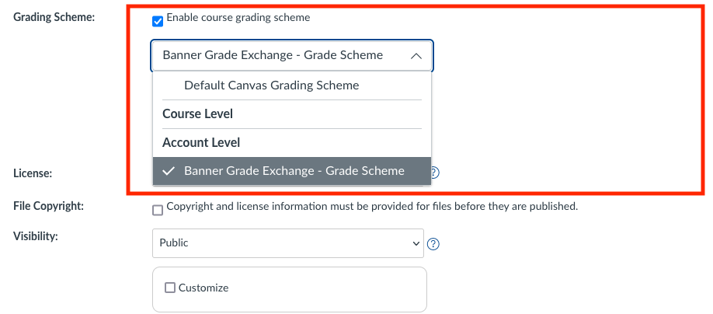Toggle the Enable course grading scheme checkbox

pos(158,21)
